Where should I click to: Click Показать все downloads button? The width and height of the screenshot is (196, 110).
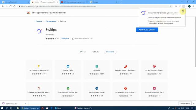click(185, 103)
